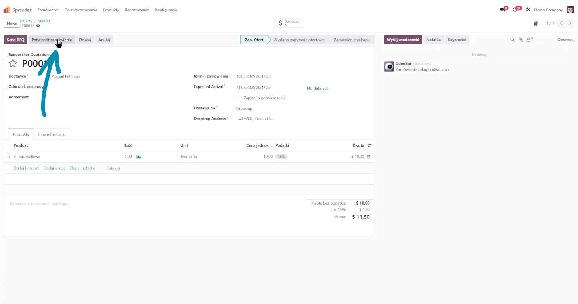Open the followers person icon

pyautogui.click(x=529, y=40)
